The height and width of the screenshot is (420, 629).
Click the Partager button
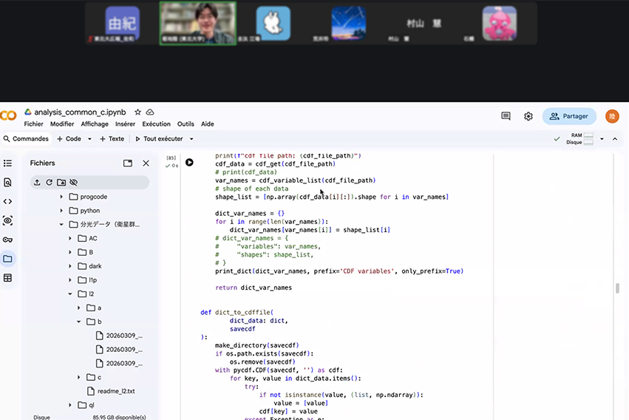click(x=569, y=116)
